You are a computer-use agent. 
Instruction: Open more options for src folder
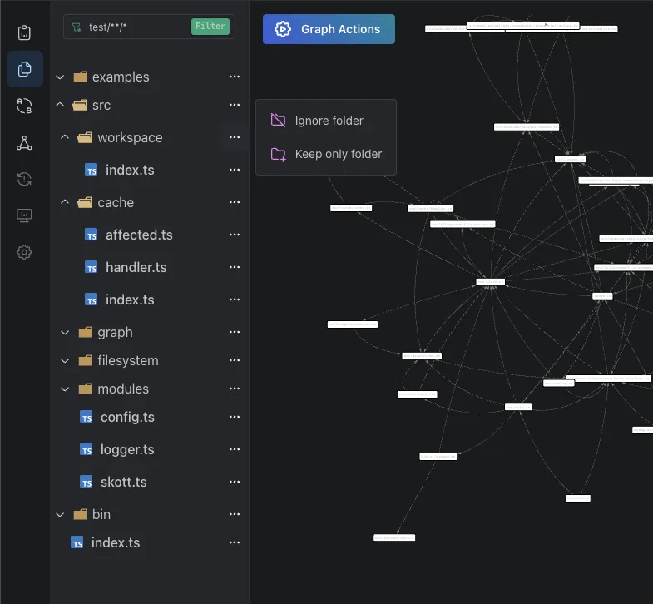coord(235,105)
